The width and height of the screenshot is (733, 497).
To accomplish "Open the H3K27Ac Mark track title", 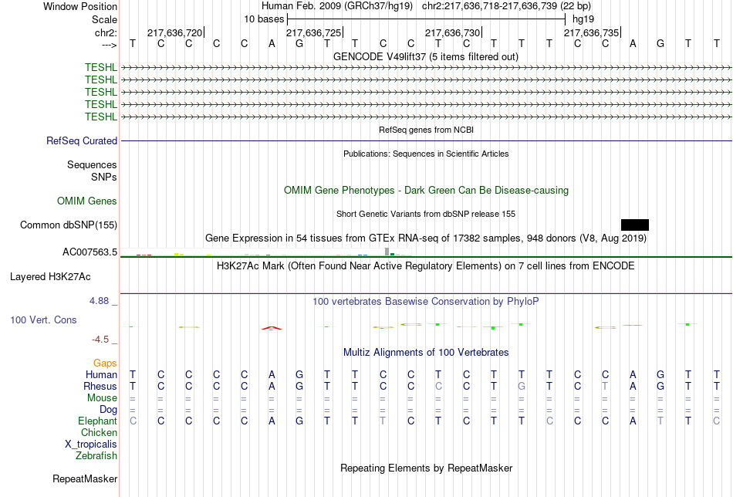I will click(x=426, y=266).
